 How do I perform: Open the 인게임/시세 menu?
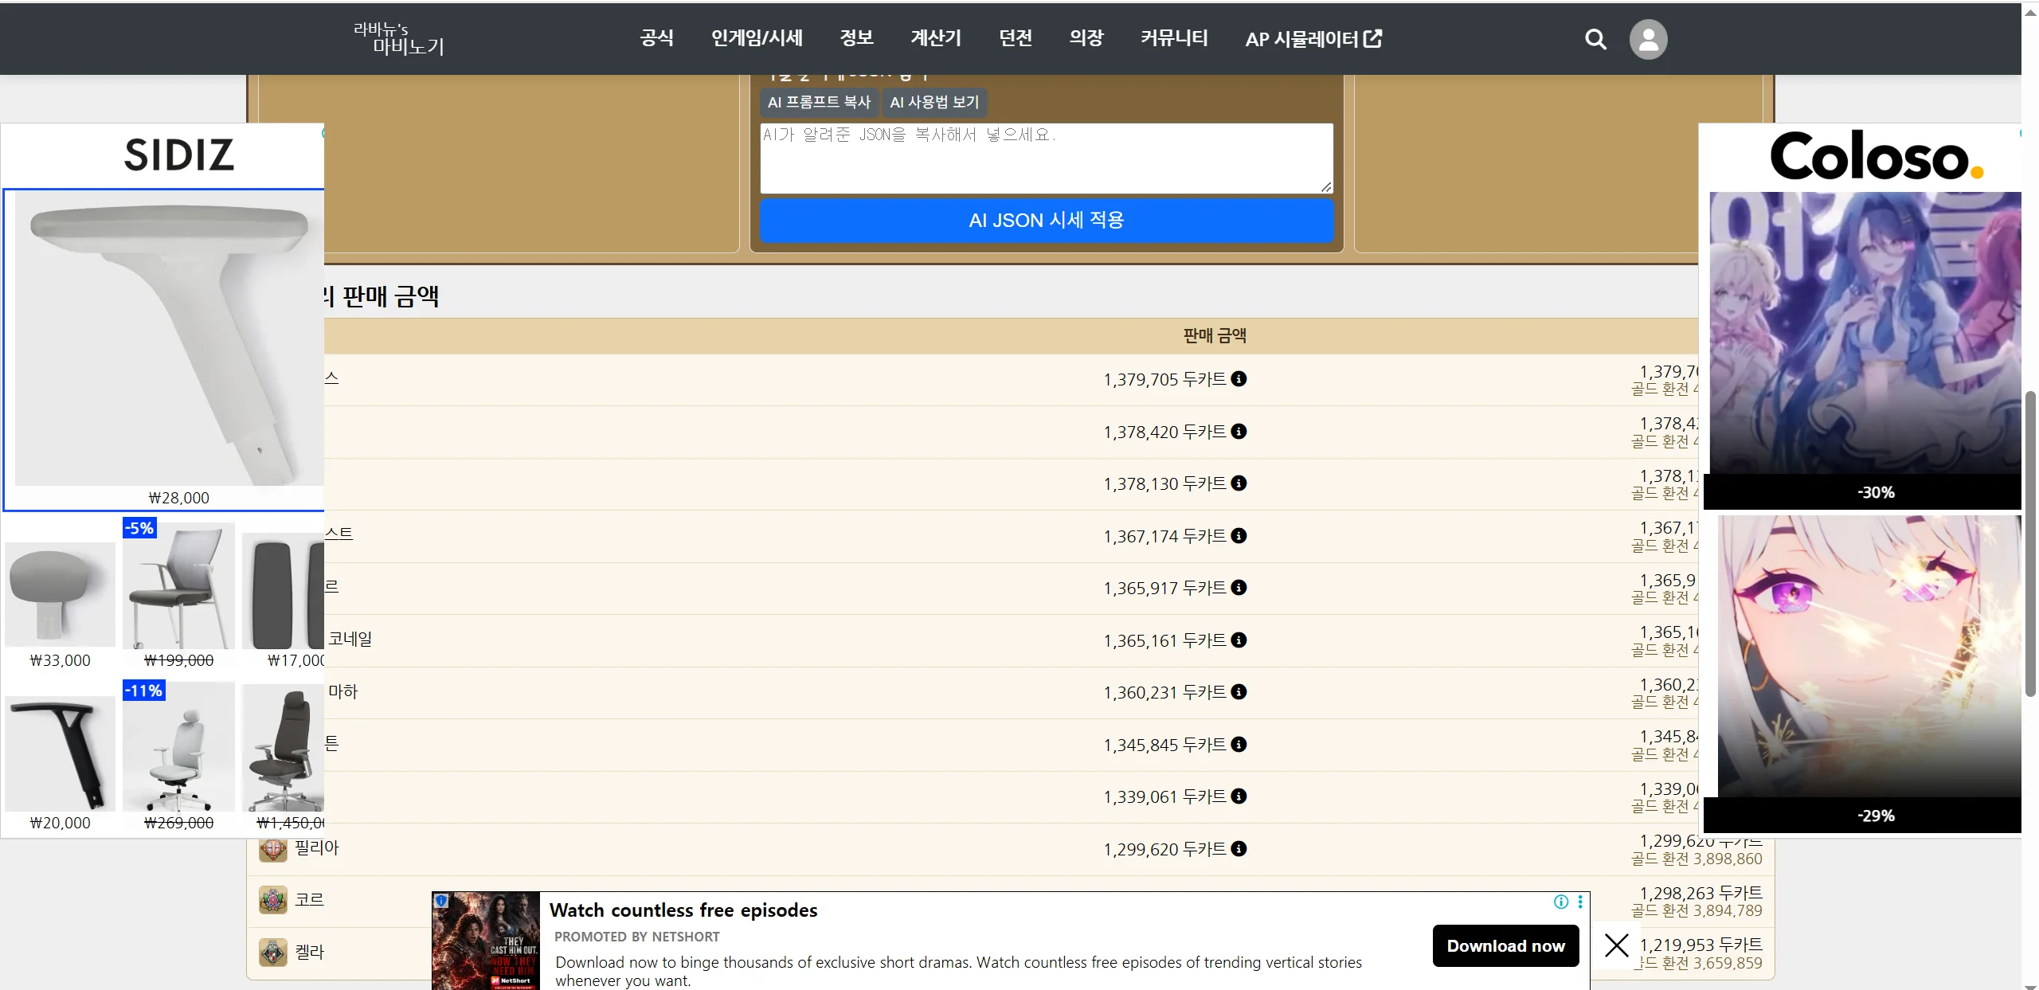[x=757, y=38]
